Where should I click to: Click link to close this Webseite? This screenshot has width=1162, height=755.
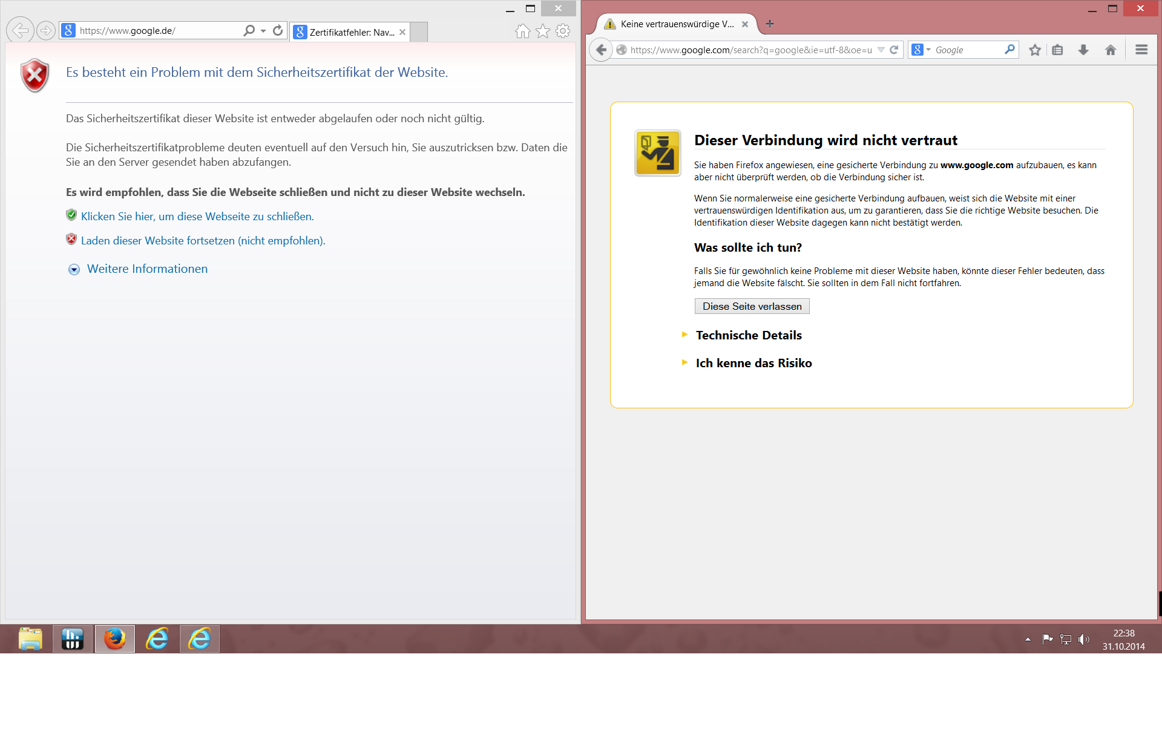click(197, 217)
